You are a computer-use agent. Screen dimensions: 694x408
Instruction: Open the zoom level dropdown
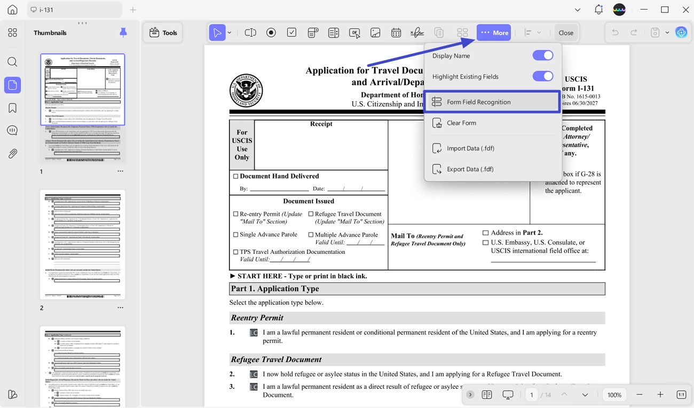pos(614,394)
